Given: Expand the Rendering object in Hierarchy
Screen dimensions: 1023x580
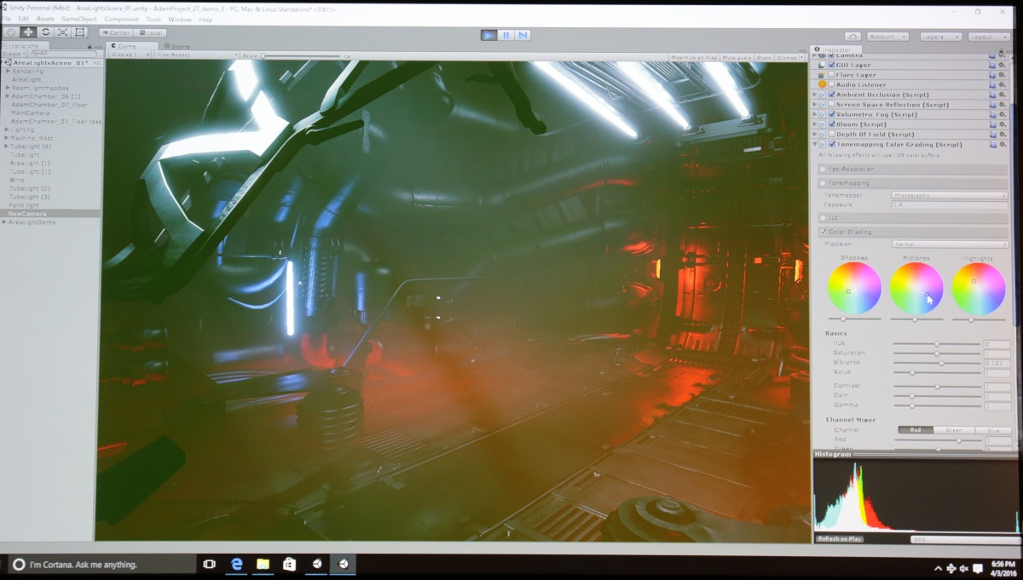Looking at the screenshot, I should coord(8,71).
